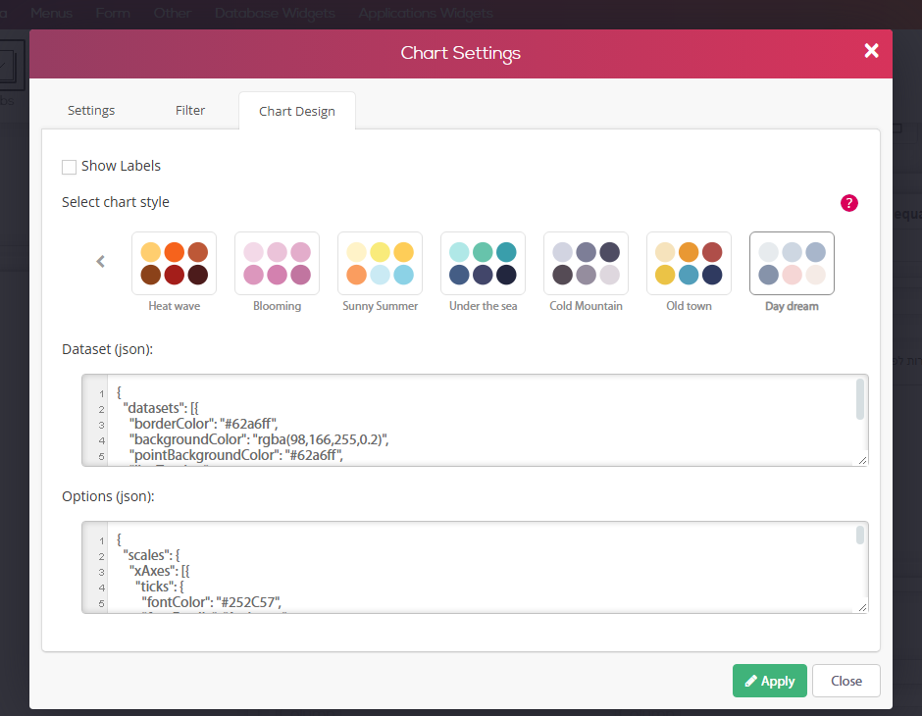Click inside the Options json editor

coord(475,567)
